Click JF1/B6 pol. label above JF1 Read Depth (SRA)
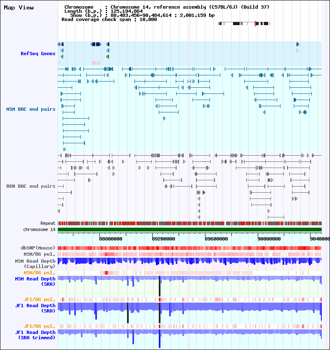 39,299
